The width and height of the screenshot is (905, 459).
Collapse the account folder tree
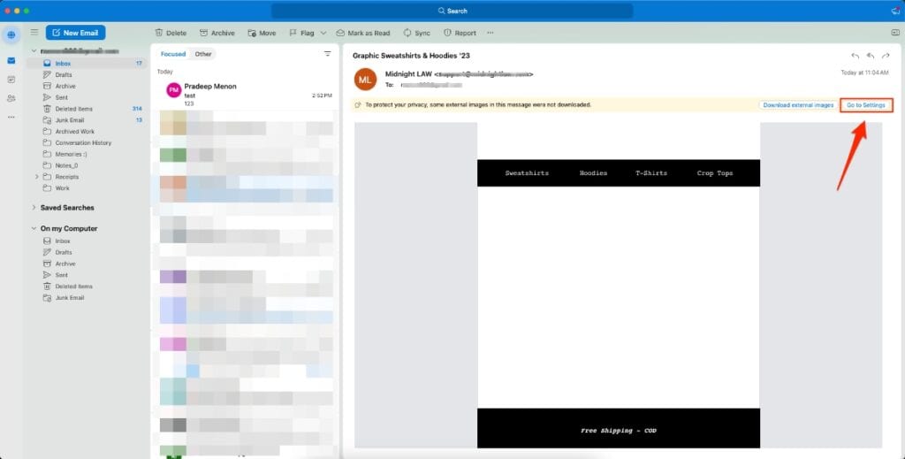(34, 51)
